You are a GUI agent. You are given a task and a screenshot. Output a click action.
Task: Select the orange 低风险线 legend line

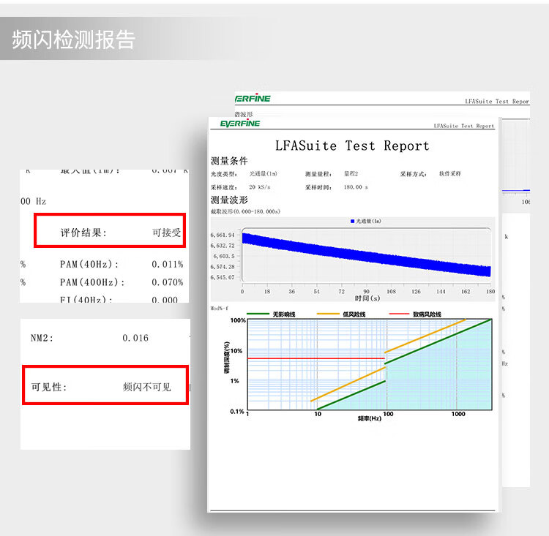(328, 314)
